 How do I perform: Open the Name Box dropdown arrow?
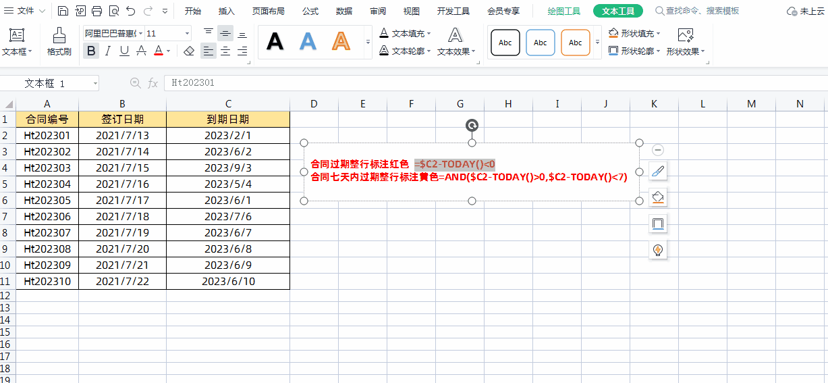click(95, 83)
